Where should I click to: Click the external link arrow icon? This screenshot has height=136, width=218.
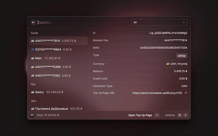coord(186,93)
